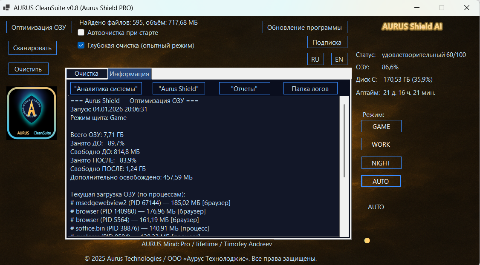
Task: Click the Сканировать button
Action: pos(32,48)
